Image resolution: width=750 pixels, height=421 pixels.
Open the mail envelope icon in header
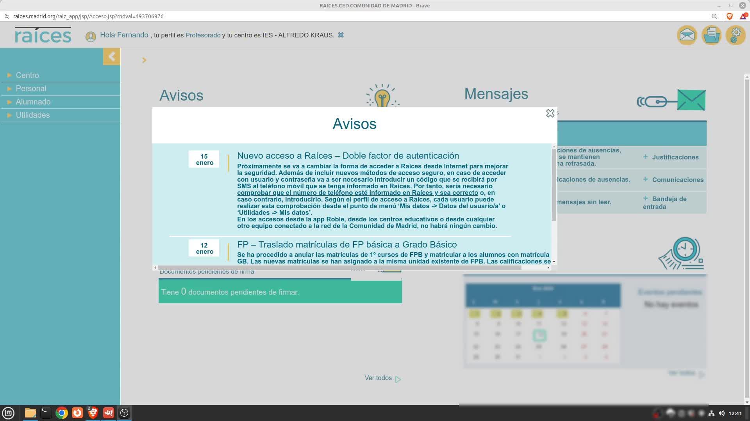687,35
